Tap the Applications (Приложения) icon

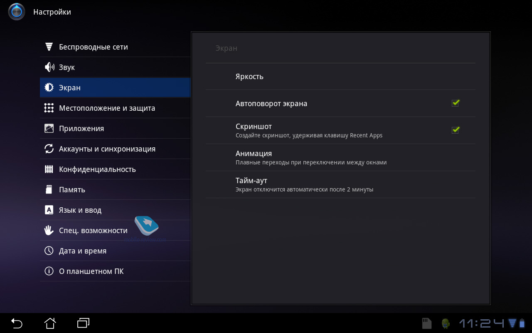49,128
